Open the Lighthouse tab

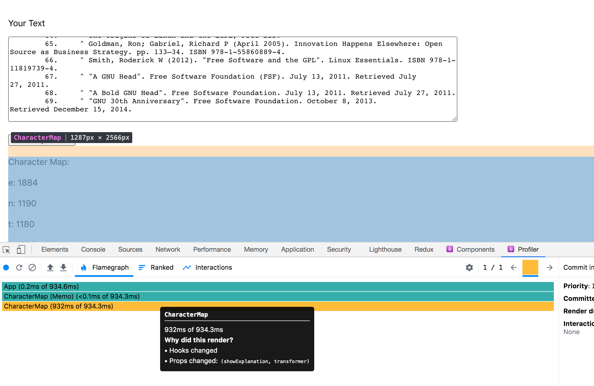385,250
